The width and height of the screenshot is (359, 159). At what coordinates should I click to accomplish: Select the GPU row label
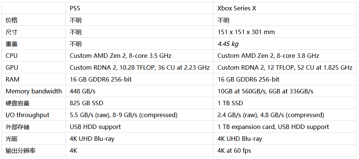coord(12,67)
